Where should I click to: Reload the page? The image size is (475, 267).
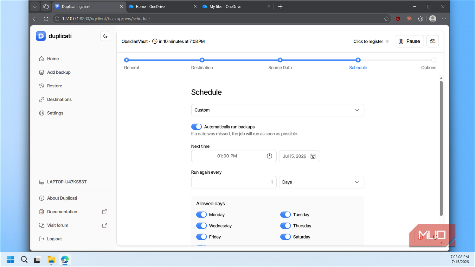click(46, 19)
